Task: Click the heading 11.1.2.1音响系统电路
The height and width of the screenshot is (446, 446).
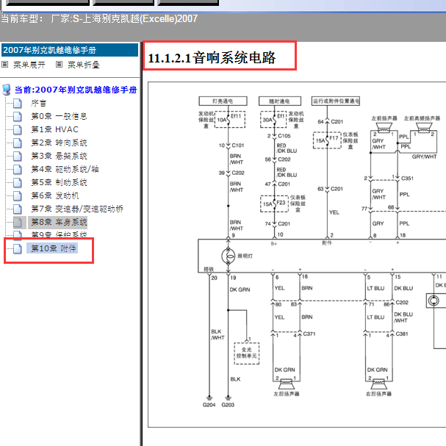Action: pyautogui.click(x=212, y=58)
